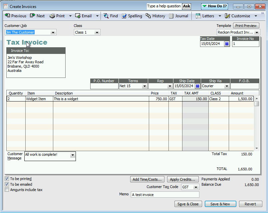Screen dimensions: 268x213
Task: Click the Tax Date field 15/05/2024
Action: (x=212, y=44)
